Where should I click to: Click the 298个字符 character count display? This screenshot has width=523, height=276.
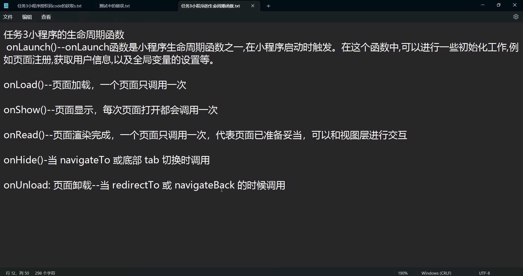tap(45, 273)
